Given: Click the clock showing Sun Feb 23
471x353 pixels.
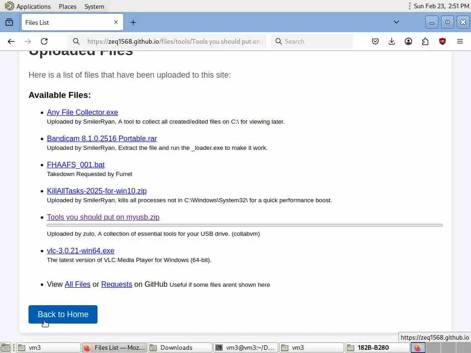Looking at the screenshot, I should coord(441,6).
